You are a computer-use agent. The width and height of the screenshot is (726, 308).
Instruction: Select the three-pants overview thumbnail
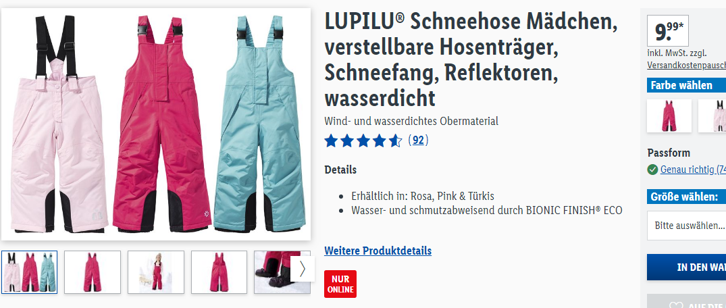[x=30, y=272]
